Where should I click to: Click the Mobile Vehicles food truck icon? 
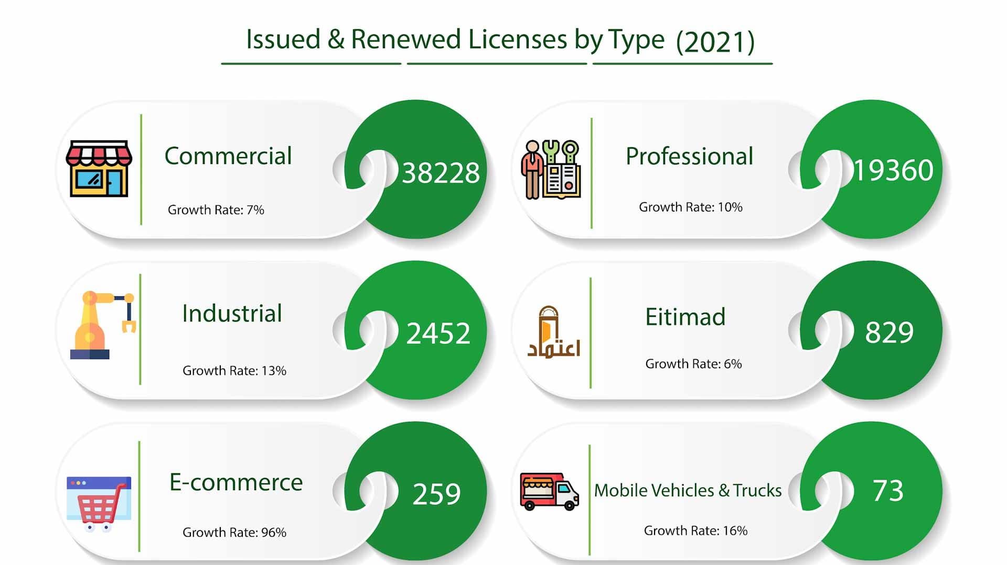[x=550, y=491]
